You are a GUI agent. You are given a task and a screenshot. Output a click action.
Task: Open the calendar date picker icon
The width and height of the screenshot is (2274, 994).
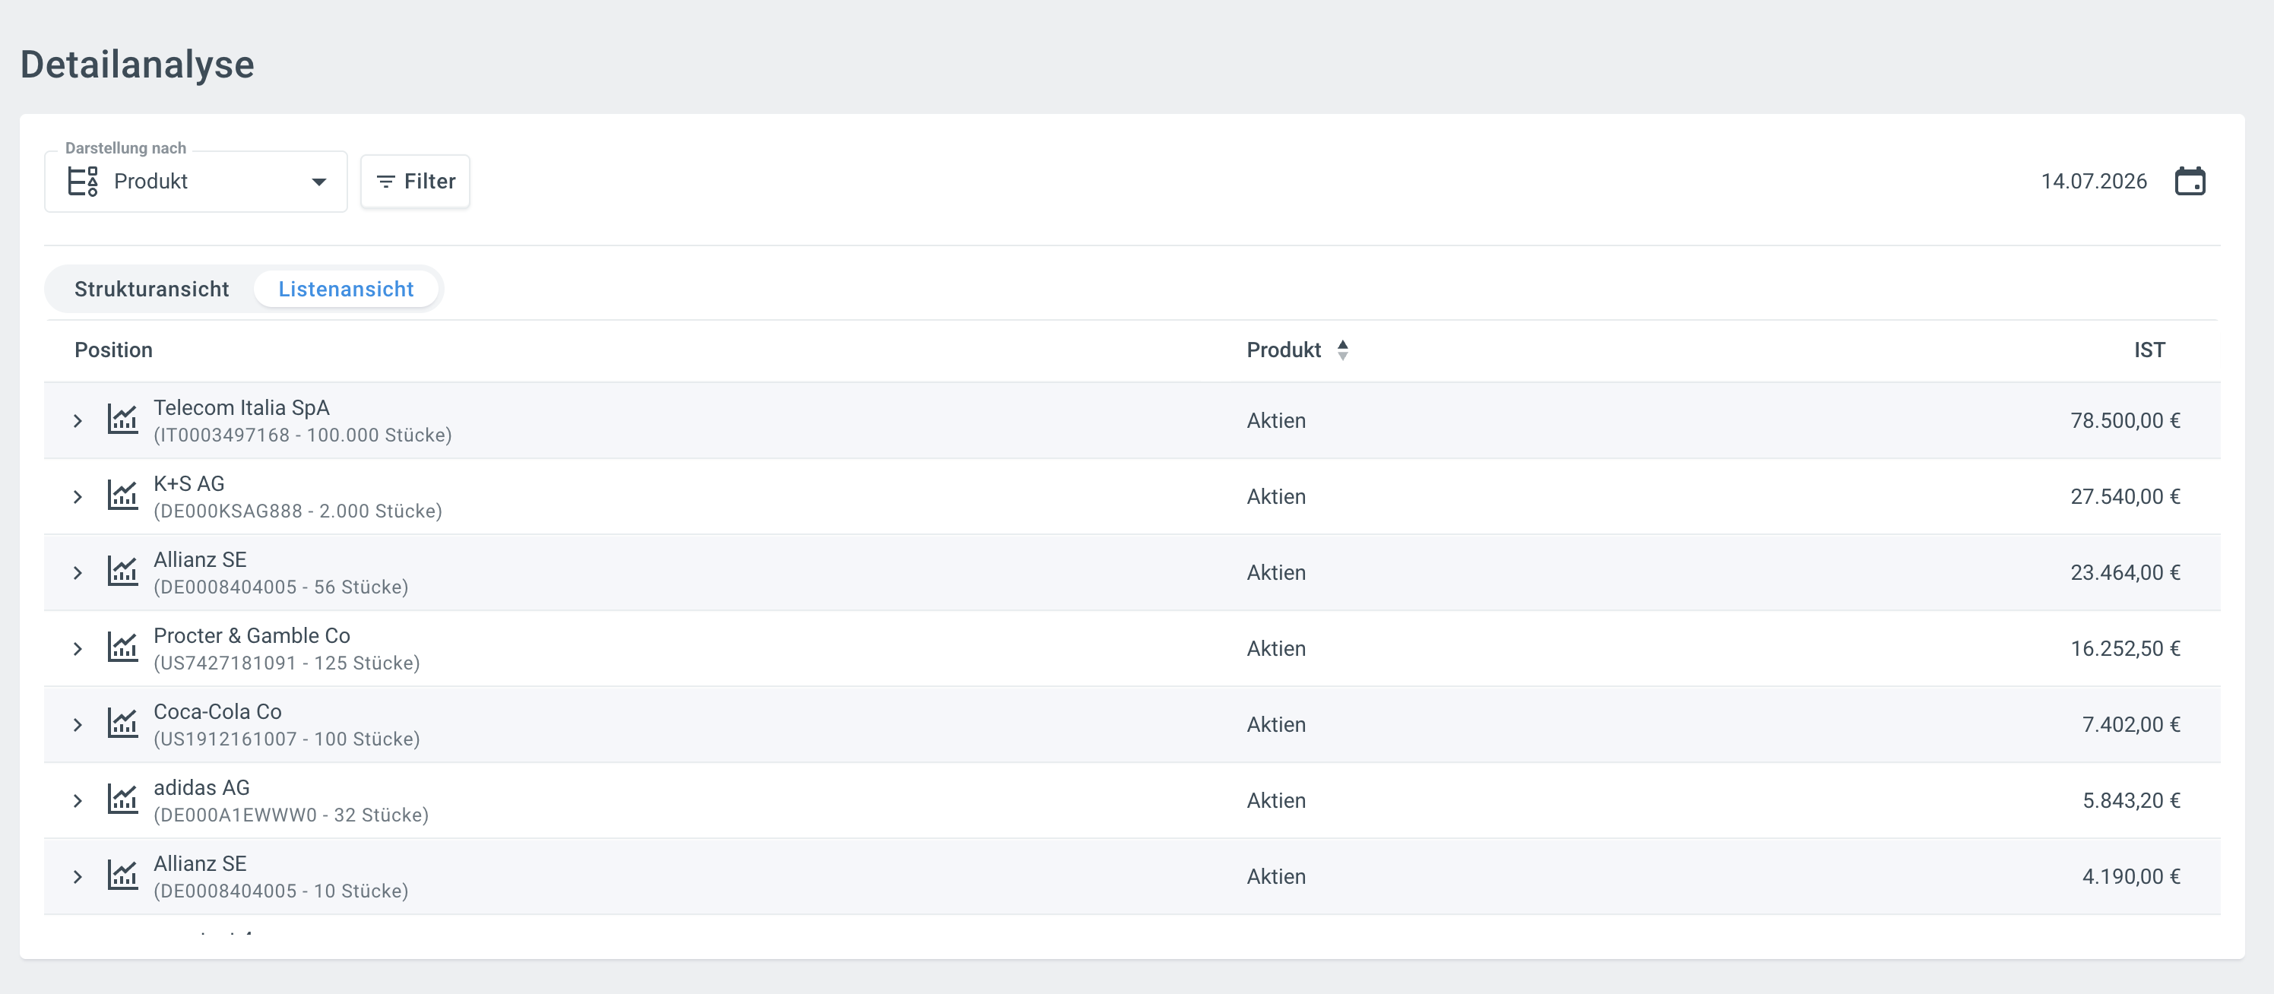pos(2189,181)
